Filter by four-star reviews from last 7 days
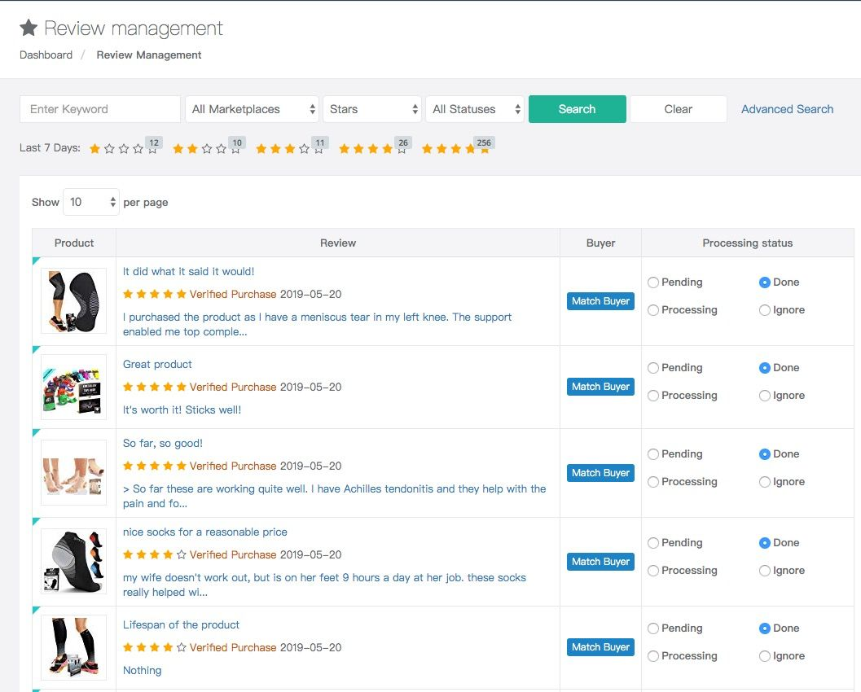This screenshot has height=692, width=861. (372, 149)
